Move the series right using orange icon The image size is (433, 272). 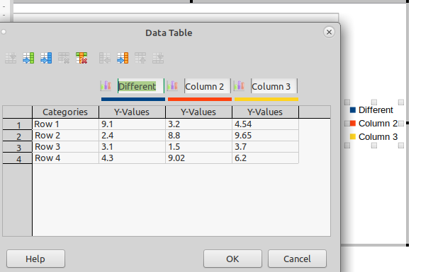123,58
